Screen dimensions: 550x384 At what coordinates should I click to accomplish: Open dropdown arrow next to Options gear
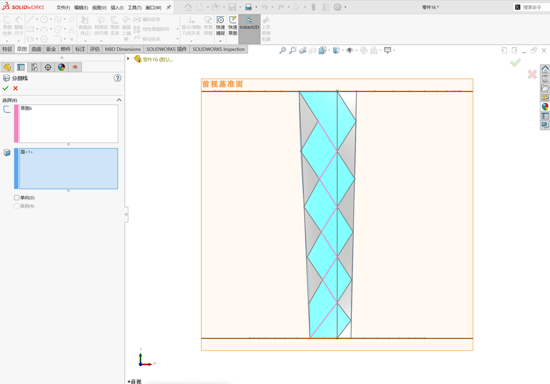345,7
